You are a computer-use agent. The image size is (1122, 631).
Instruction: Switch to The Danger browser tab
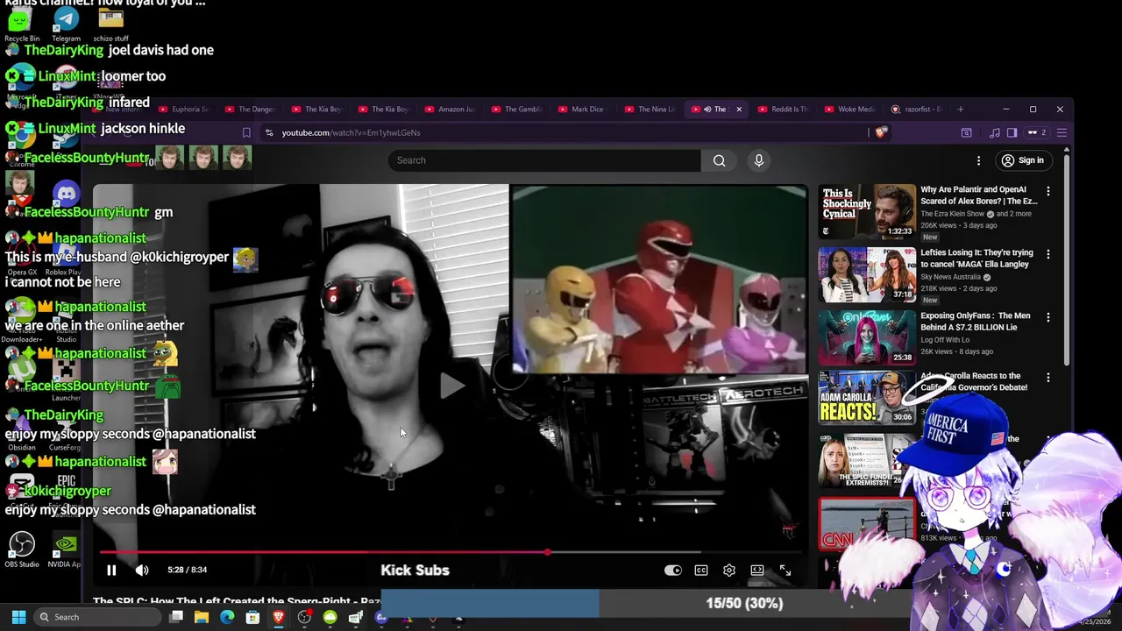250,110
